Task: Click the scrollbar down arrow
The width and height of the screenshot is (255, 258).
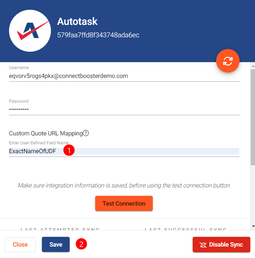Action: [253, 226]
